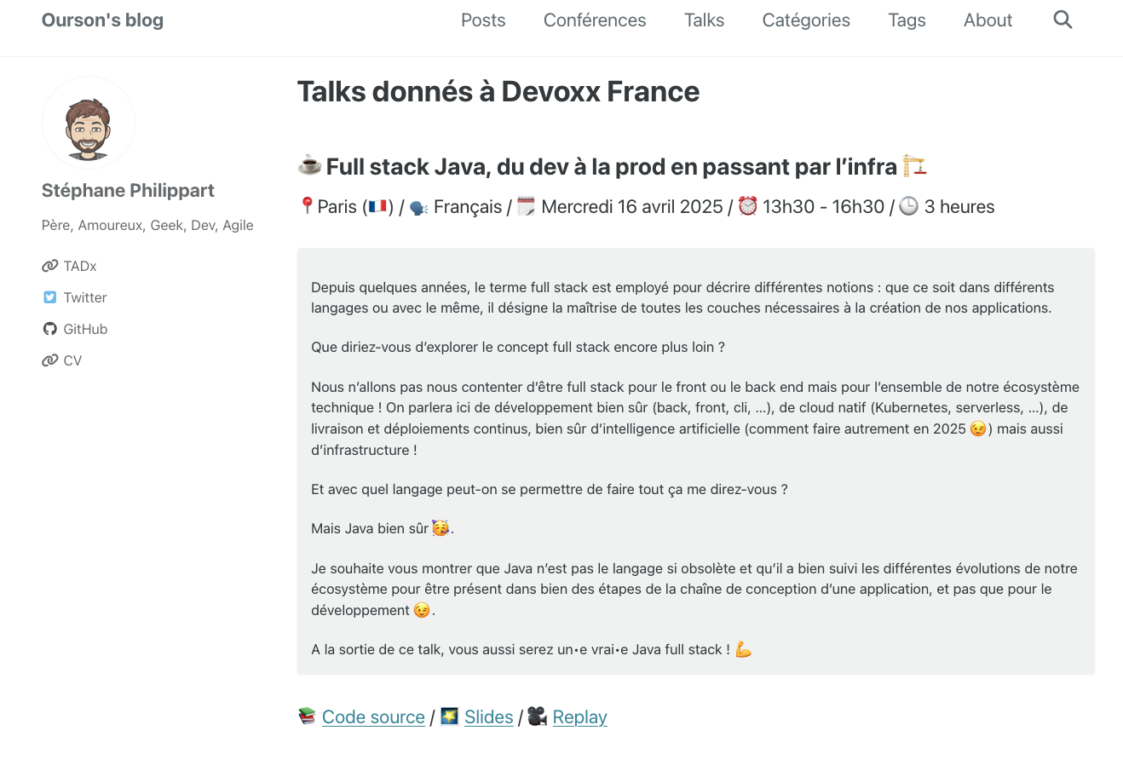Click the TADx chain link icon
Viewport: 1123px width, 765px height.
coord(50,266)
